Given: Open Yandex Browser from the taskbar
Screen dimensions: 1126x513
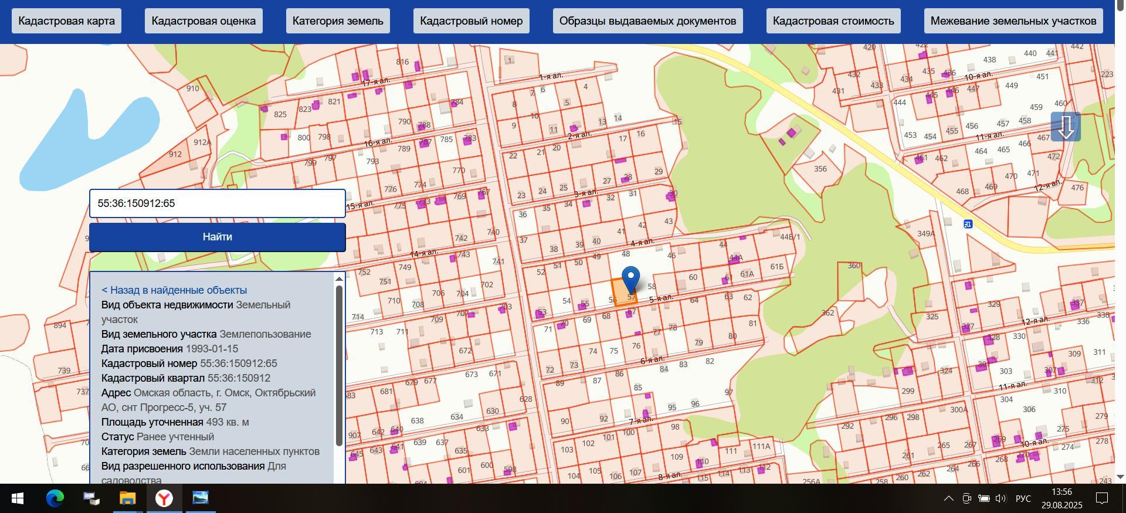Looking at the screenshot, I should pos(164,498).
